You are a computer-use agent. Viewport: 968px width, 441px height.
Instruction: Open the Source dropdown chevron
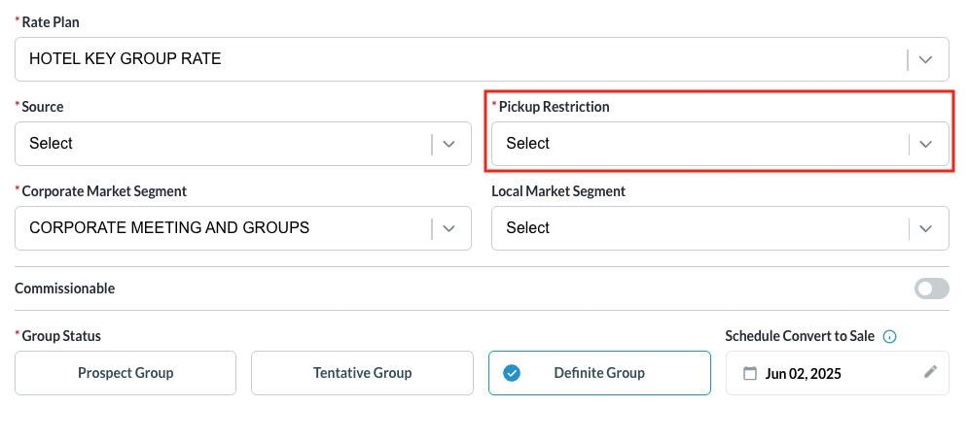(x=448, y=144)
